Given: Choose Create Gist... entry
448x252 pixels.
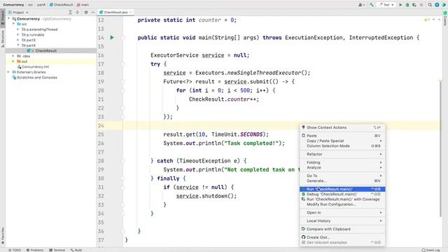Looking at the screenshot, I should coord(342,237).
